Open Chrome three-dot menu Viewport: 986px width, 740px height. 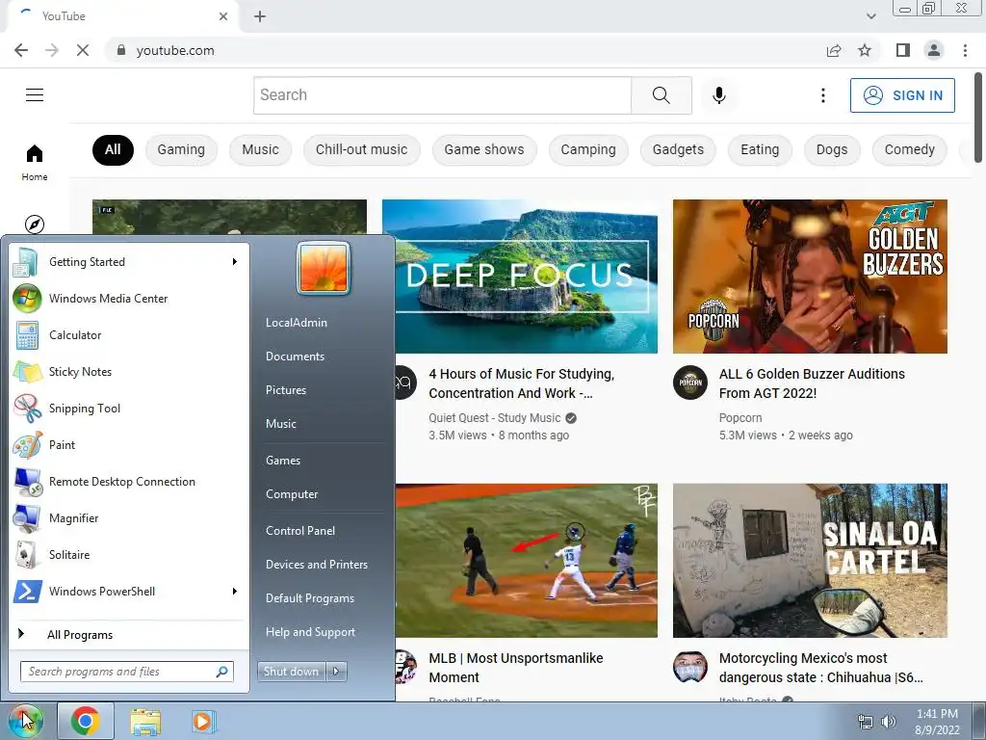965,50
